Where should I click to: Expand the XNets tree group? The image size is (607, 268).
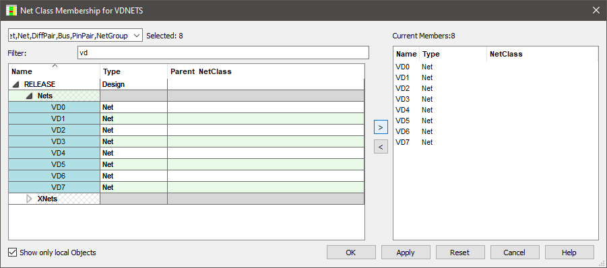pyautogui.click(x=30, y=199)
